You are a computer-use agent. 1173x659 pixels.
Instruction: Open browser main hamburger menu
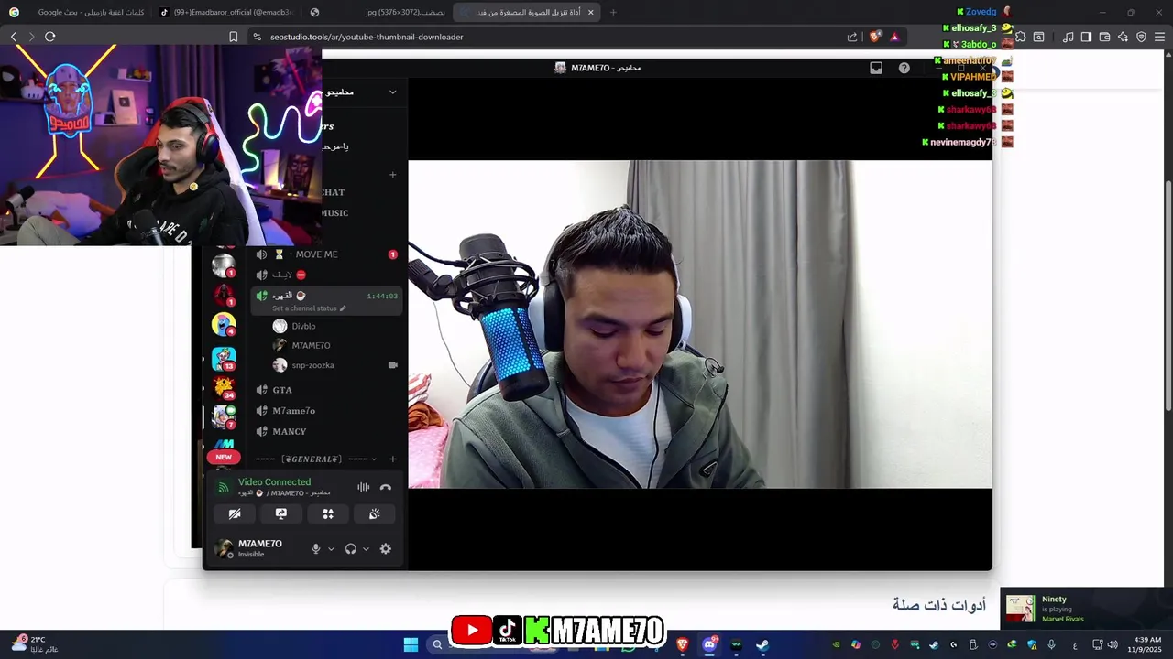click(x=1160, y=37)
